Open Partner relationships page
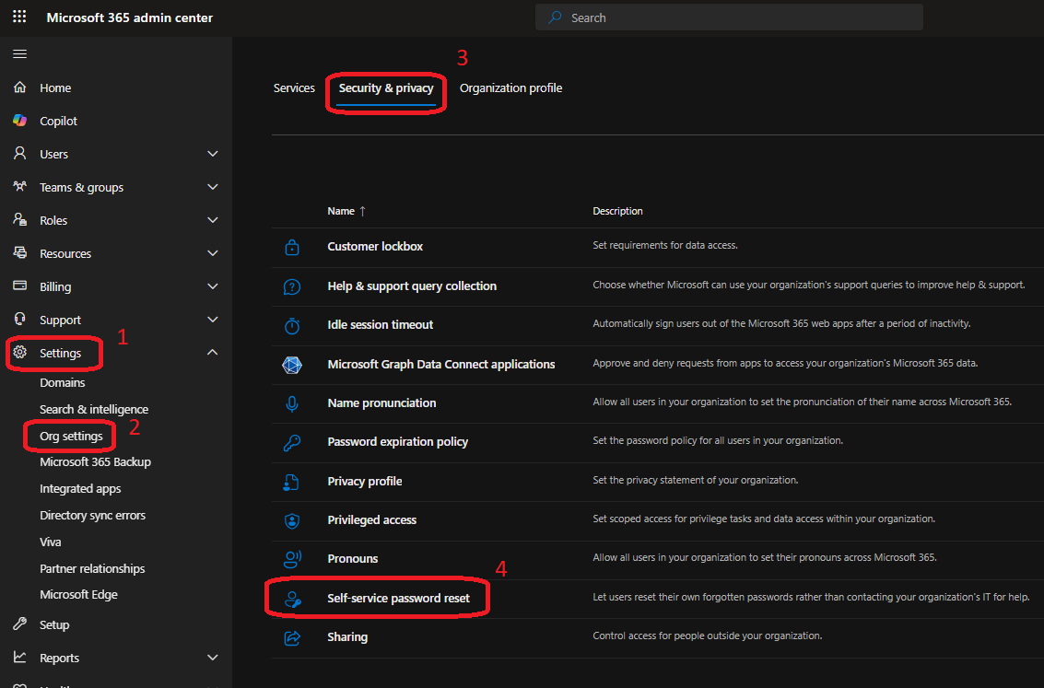1044x688 pixels. point(92,568)
